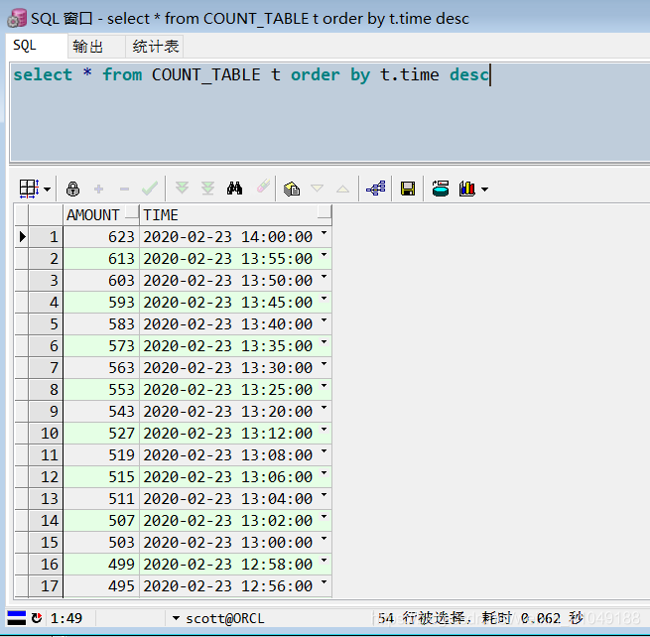Toggle the edit data lock icon
The image size is (650, 637).
pos(73,189)
